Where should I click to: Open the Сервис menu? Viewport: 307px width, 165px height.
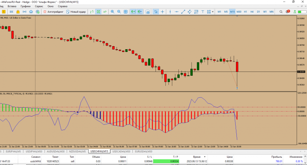39,7
